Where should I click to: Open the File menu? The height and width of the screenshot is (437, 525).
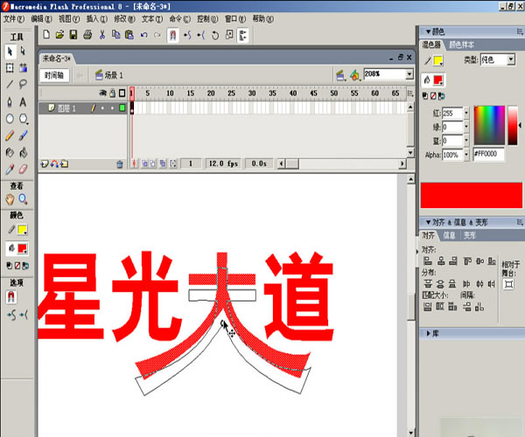[x=14, y=19]
